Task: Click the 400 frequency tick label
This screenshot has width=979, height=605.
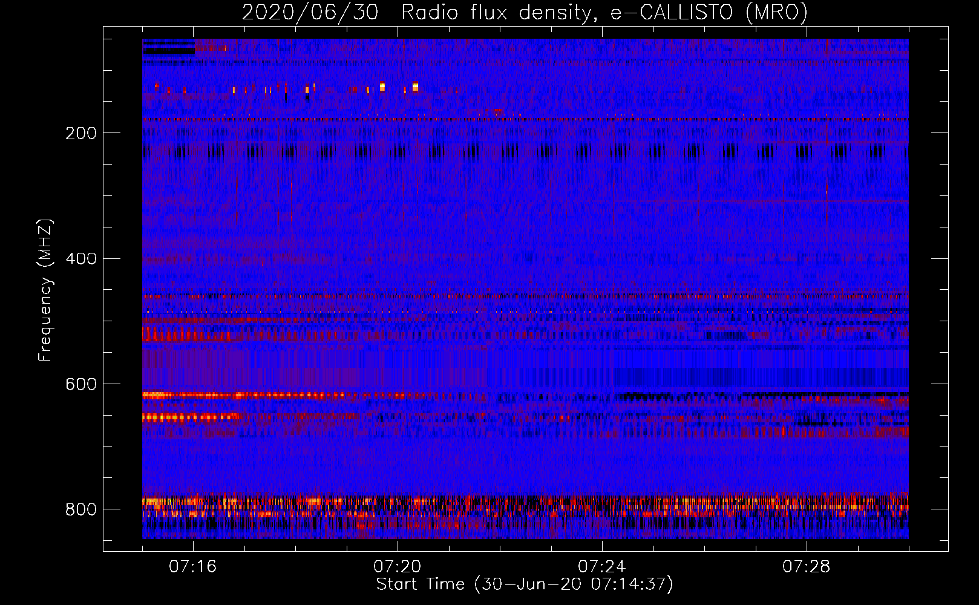Action: 81,259
